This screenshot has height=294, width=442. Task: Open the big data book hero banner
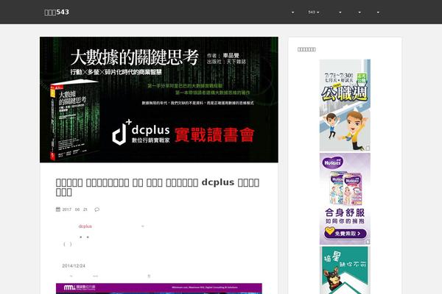click(159, 100)
